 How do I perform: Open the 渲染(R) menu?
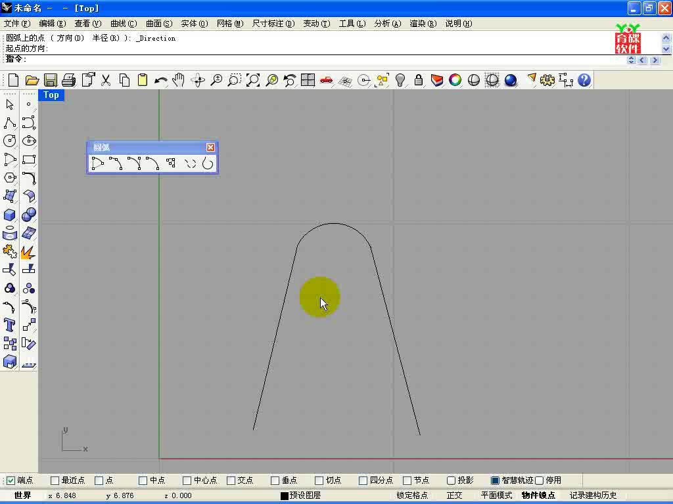pyautogui.click(x=423, y=24)
